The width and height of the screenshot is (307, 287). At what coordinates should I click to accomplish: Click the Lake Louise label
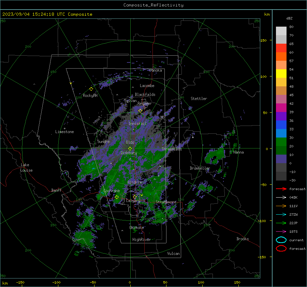[x=27, y=168]
